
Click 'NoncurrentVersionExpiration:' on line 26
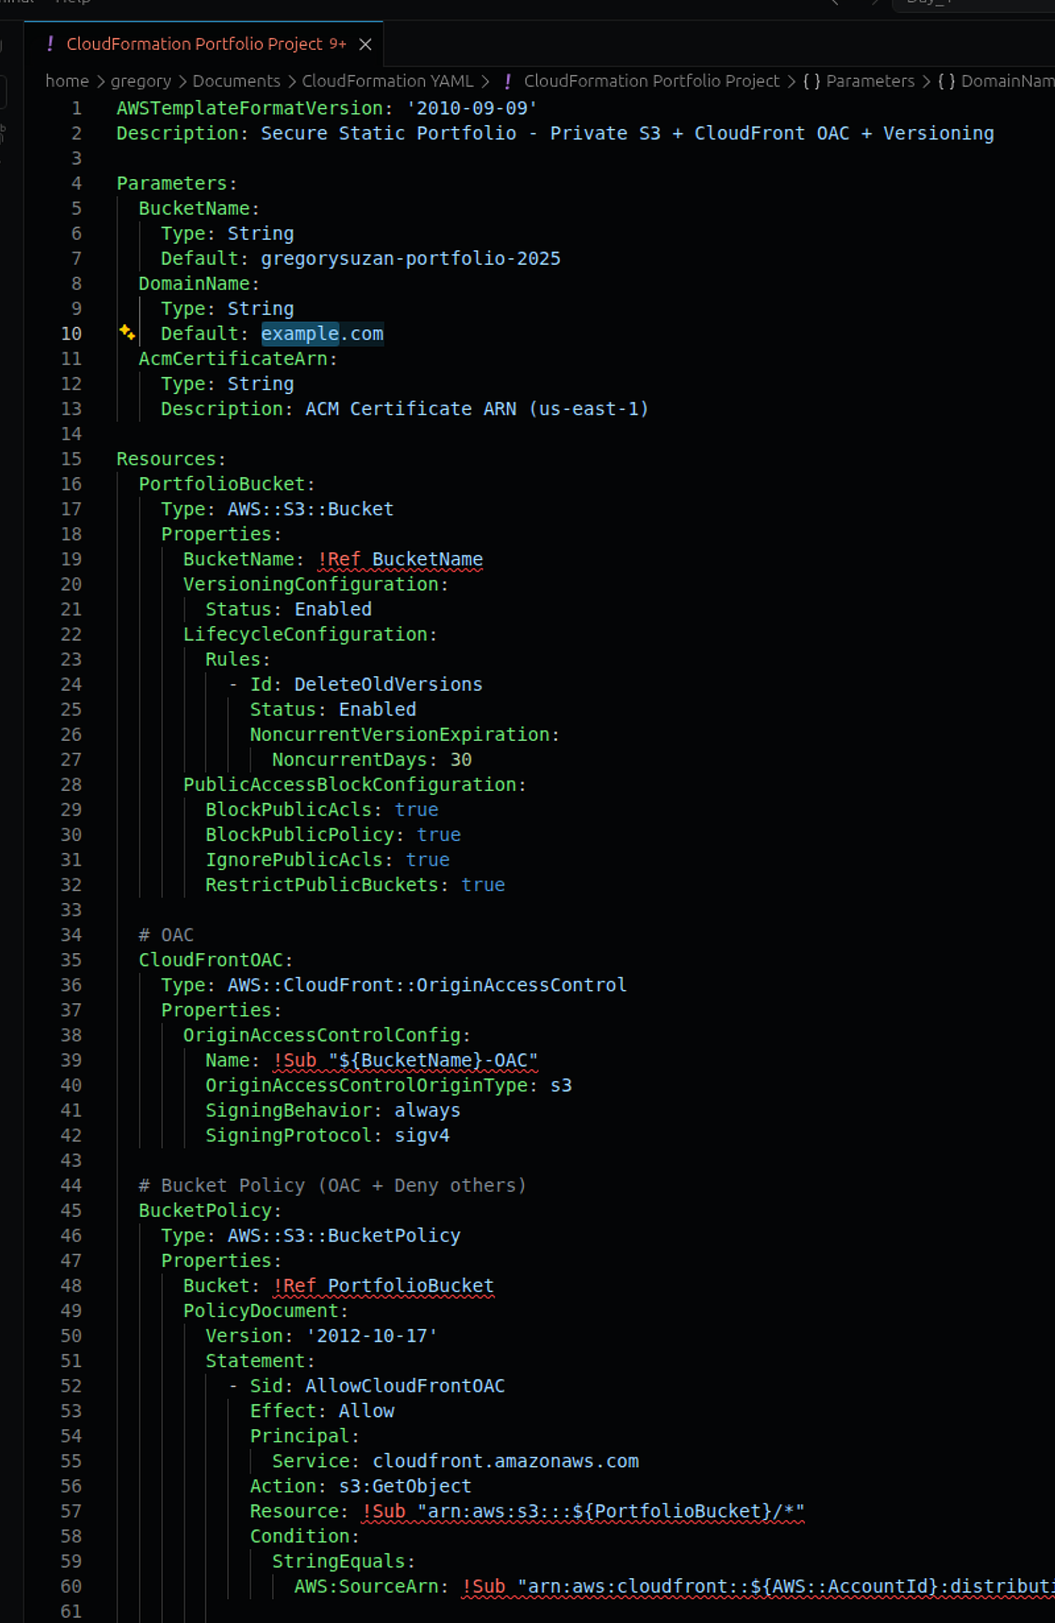coord(405,734)
